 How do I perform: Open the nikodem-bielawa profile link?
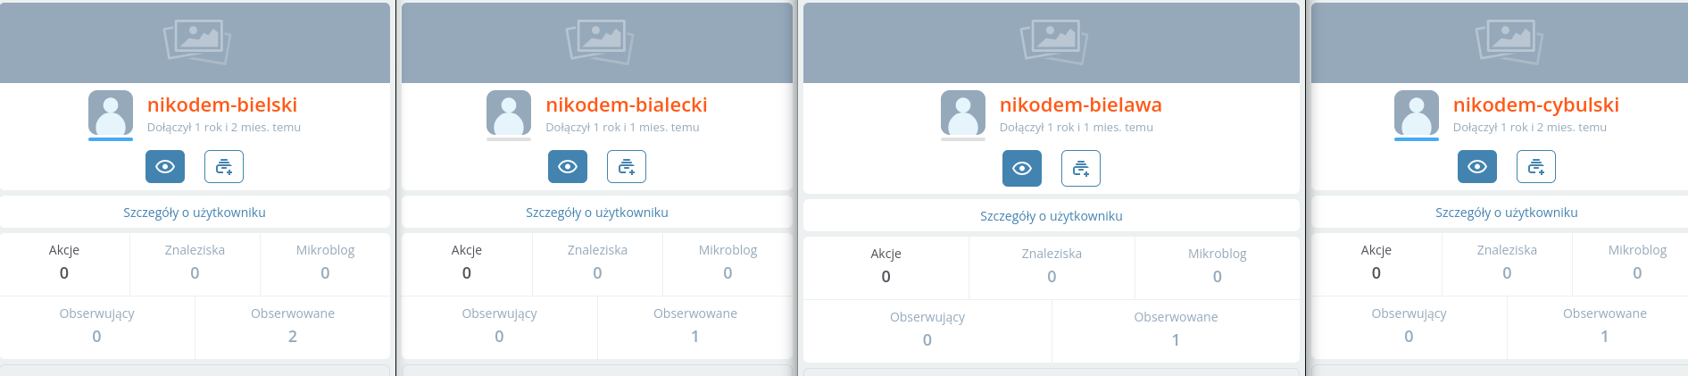point(1080,105)
